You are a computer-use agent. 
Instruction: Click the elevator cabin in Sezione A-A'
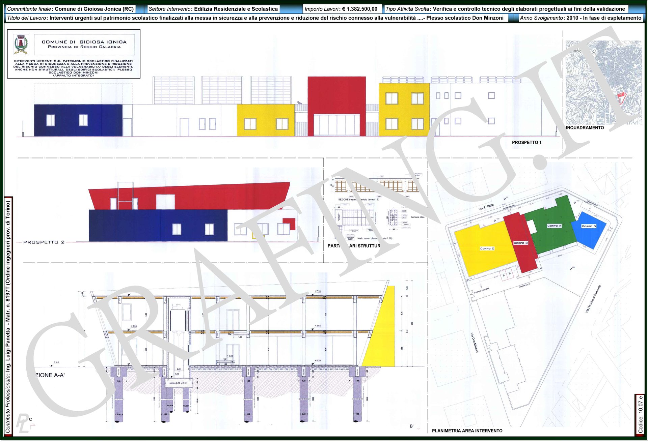(179, 320)
